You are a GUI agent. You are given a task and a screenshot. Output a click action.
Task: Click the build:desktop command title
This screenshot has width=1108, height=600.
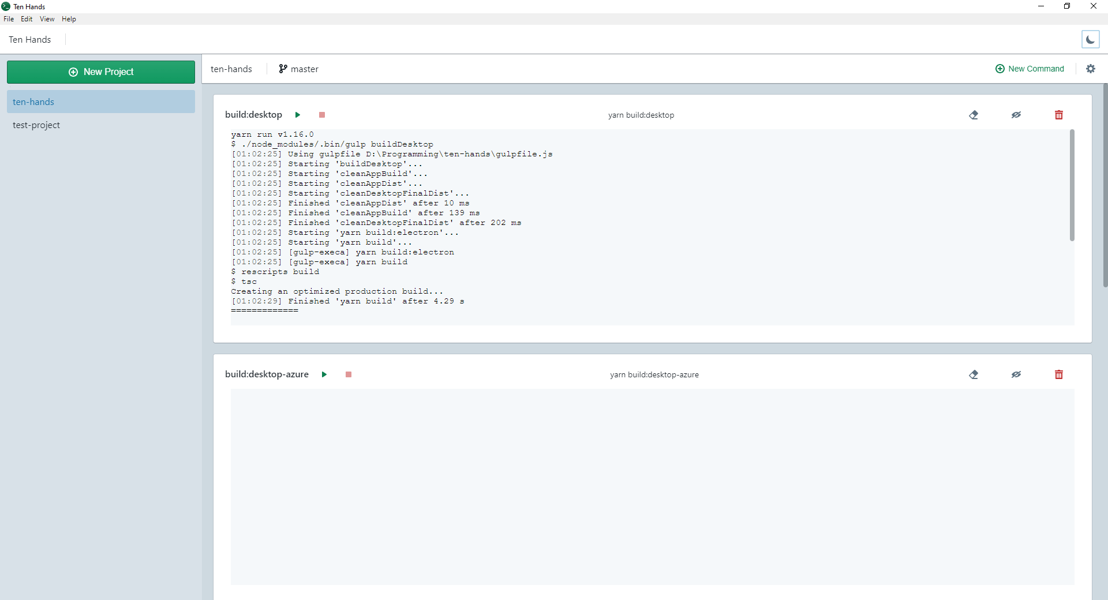point(253,115)
